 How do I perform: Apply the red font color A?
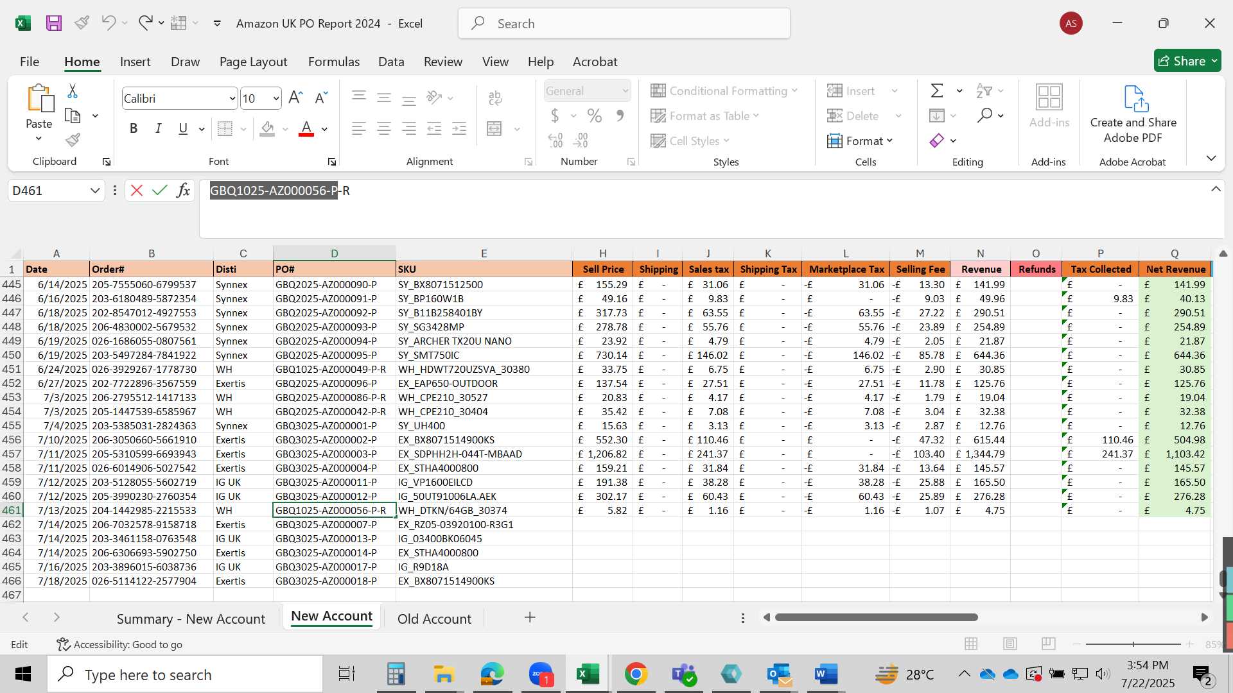click(306, 129)
